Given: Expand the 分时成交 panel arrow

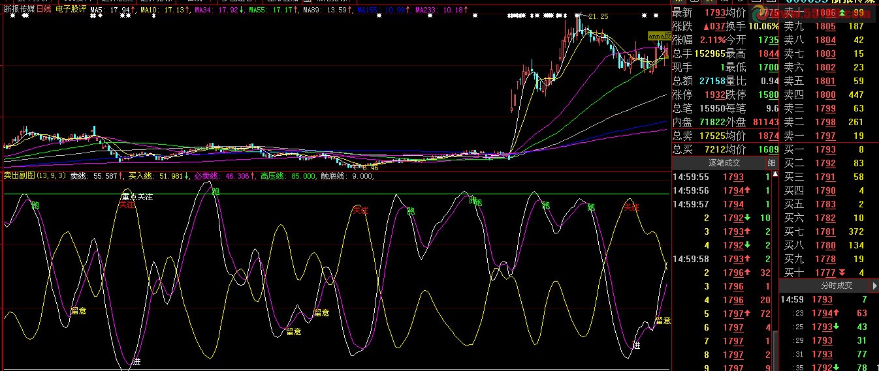Looking at the screenshot, I should (x=874, y=286).
